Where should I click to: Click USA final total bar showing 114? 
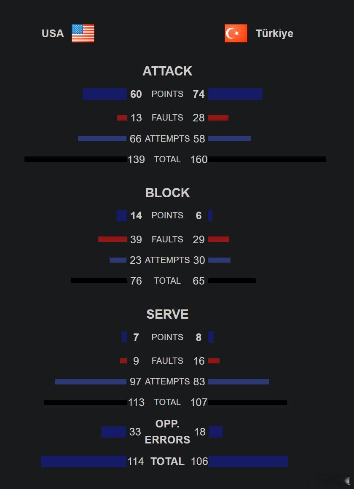pyautogui.click(x=83, y=461)
